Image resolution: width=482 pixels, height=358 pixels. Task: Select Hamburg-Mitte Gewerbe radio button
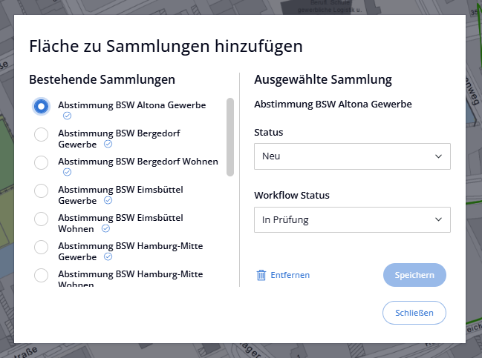pos(42,247)
